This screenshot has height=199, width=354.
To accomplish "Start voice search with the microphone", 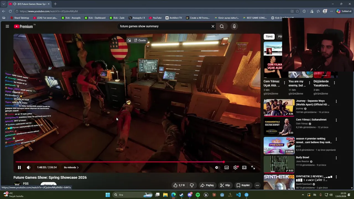I will [x=234, y=26].
